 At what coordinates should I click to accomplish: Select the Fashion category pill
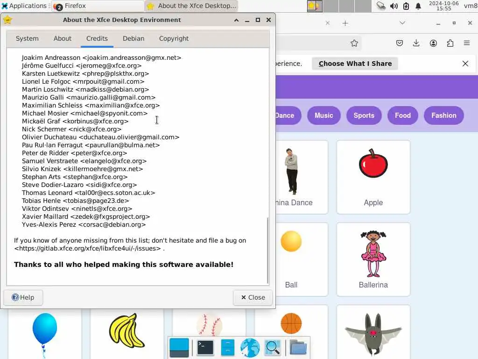click(x=444, y=115)
